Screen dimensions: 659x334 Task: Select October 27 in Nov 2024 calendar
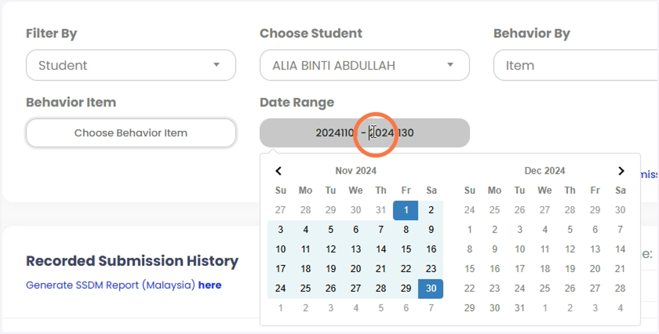click(281, 210)
